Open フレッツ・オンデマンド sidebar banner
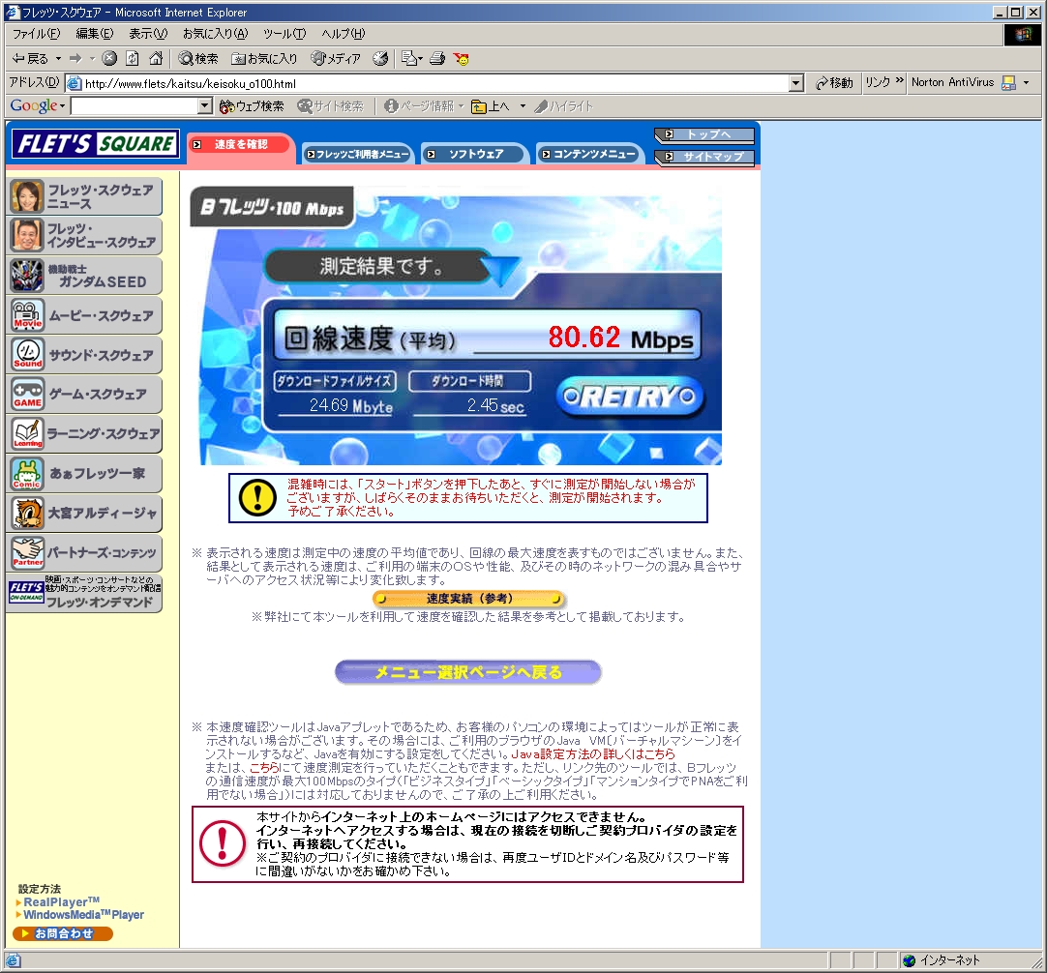 pyautogui.click(x=84, y=593)
